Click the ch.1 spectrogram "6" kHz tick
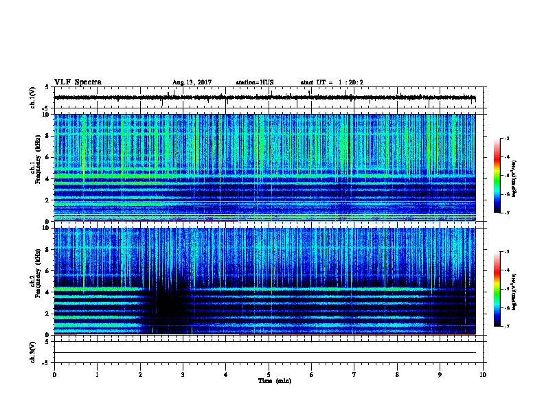Viewport: 544px width, 420px height. (x=47, y=157)
